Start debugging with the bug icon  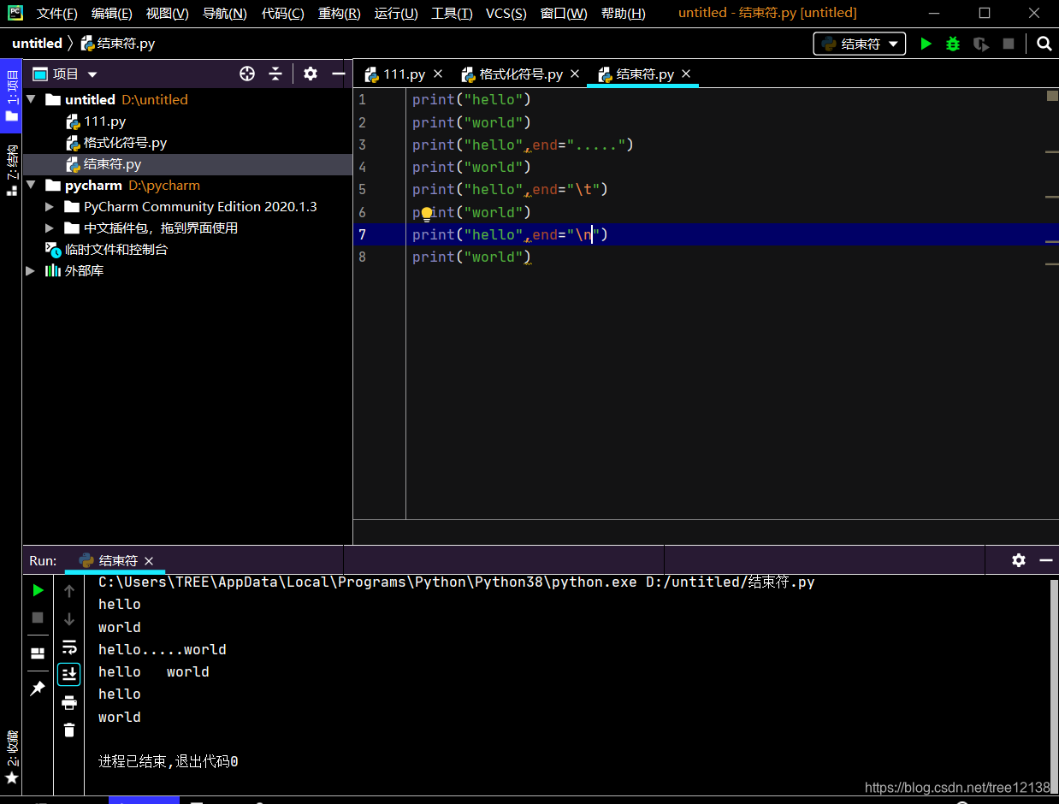pyautogui.click(x=953, y=44)
